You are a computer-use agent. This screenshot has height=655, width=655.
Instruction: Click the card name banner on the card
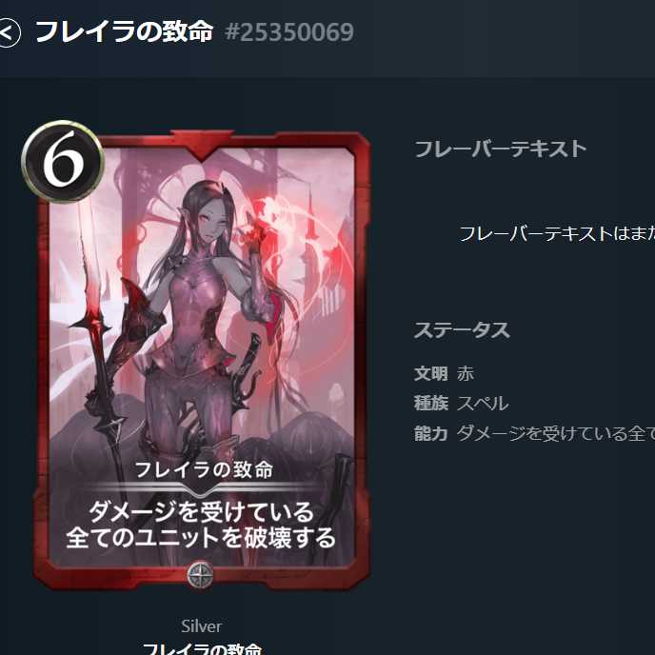click(204, 469)
